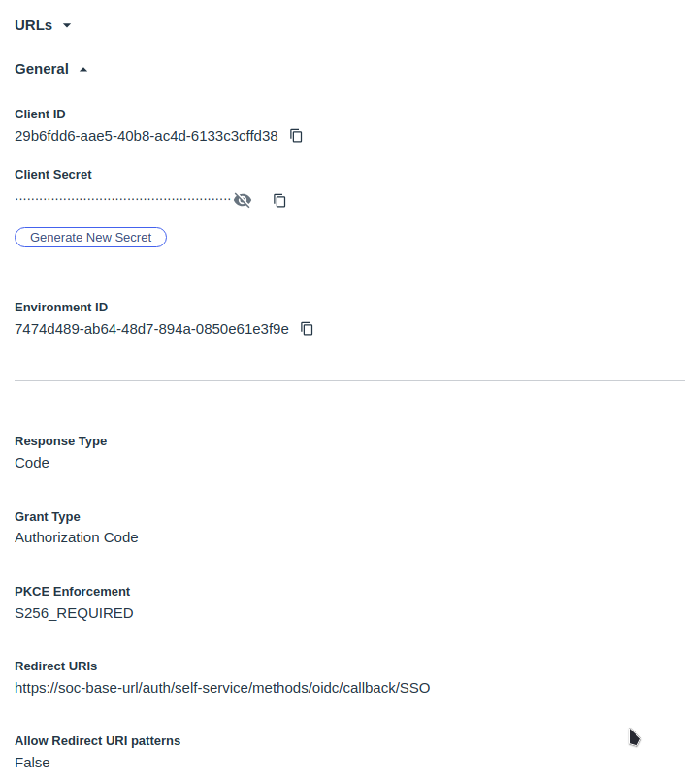Click the Generate New Secret button
Viewport: 685px width, 780px height.
point(90,237)
